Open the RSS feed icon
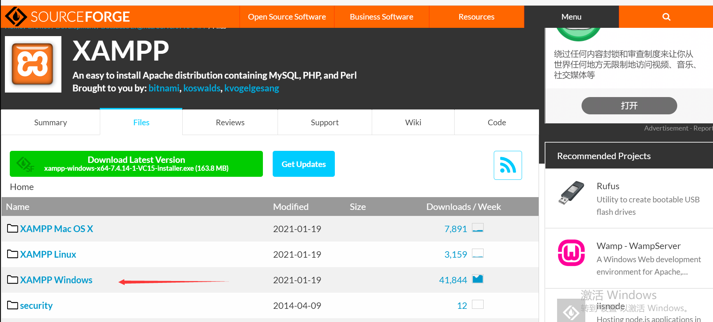The width and height of the screenshot is (713, 322). tap(508, 165)
